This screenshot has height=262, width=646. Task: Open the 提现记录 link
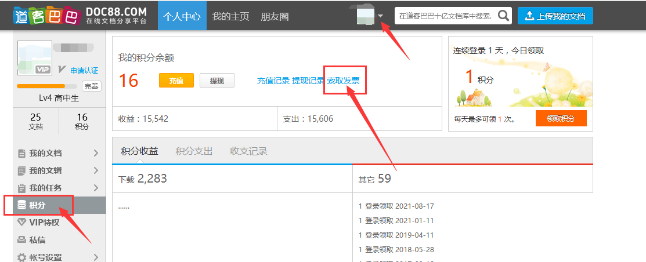click(308, 81)
